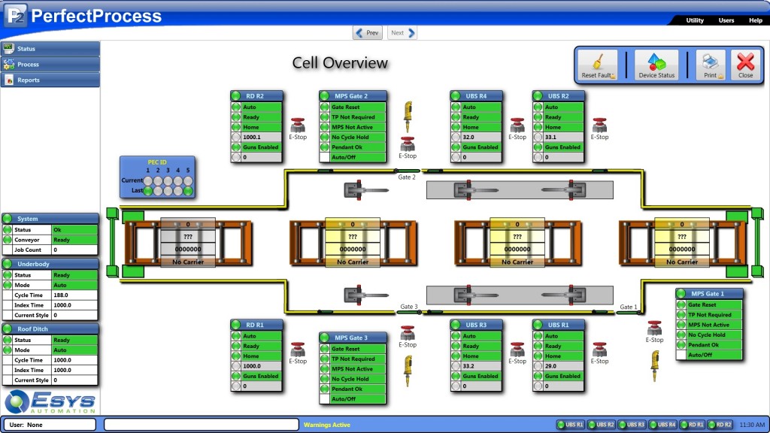Click the UBS R1 status bar indicator
Screen dimensions: 770x433
(570, 425)
